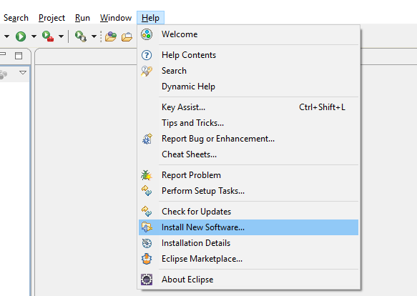417x296 pixels.
Task: Open dropdown next to Run Last Tool icon
Action: click(94, 36)
